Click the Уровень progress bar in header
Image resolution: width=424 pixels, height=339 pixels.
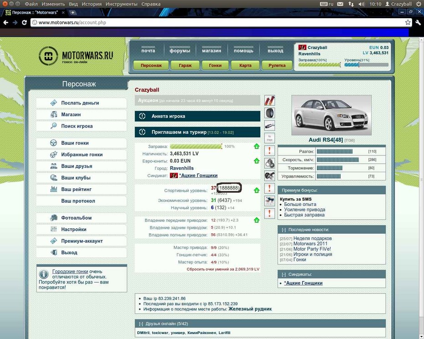click(367, 65)
